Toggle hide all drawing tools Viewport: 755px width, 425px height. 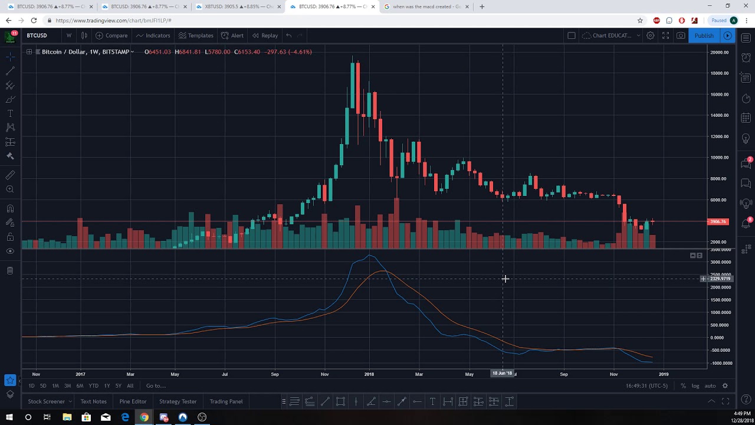click(x=10, y=251)
